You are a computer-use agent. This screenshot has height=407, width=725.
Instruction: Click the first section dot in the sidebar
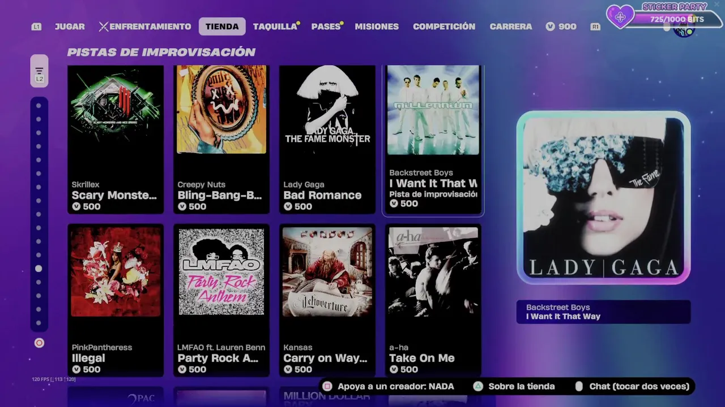click(x=39, y=106)
